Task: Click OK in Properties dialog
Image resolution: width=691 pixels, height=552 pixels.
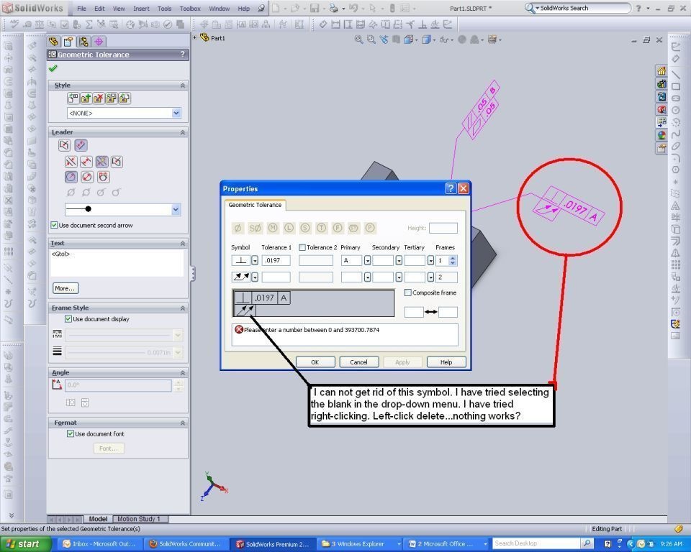Action: pyautogui.click(x=315, y=362)
